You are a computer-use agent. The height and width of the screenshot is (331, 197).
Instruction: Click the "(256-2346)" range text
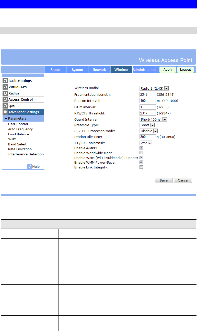pyautogui.click(x=166, y=94)
